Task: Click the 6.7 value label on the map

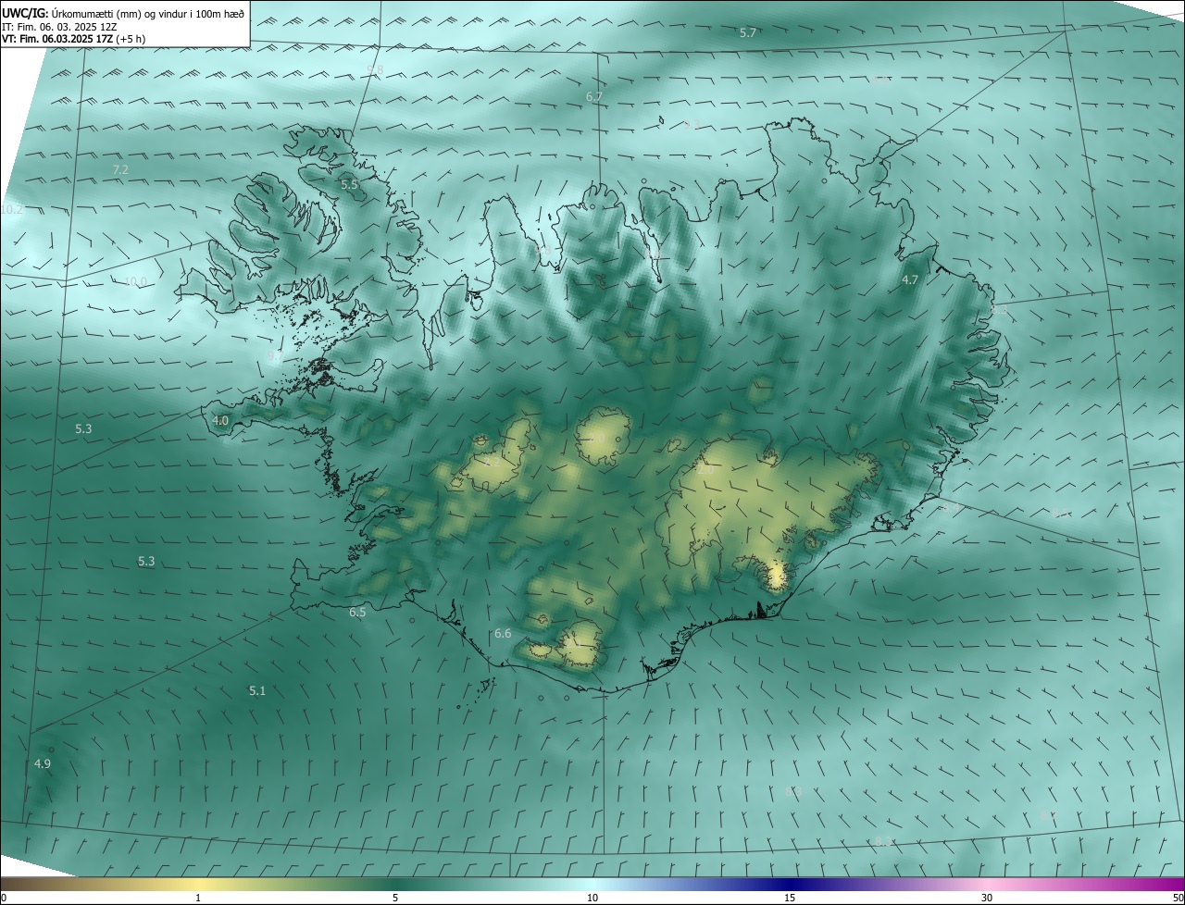Action: pos(594,96)
